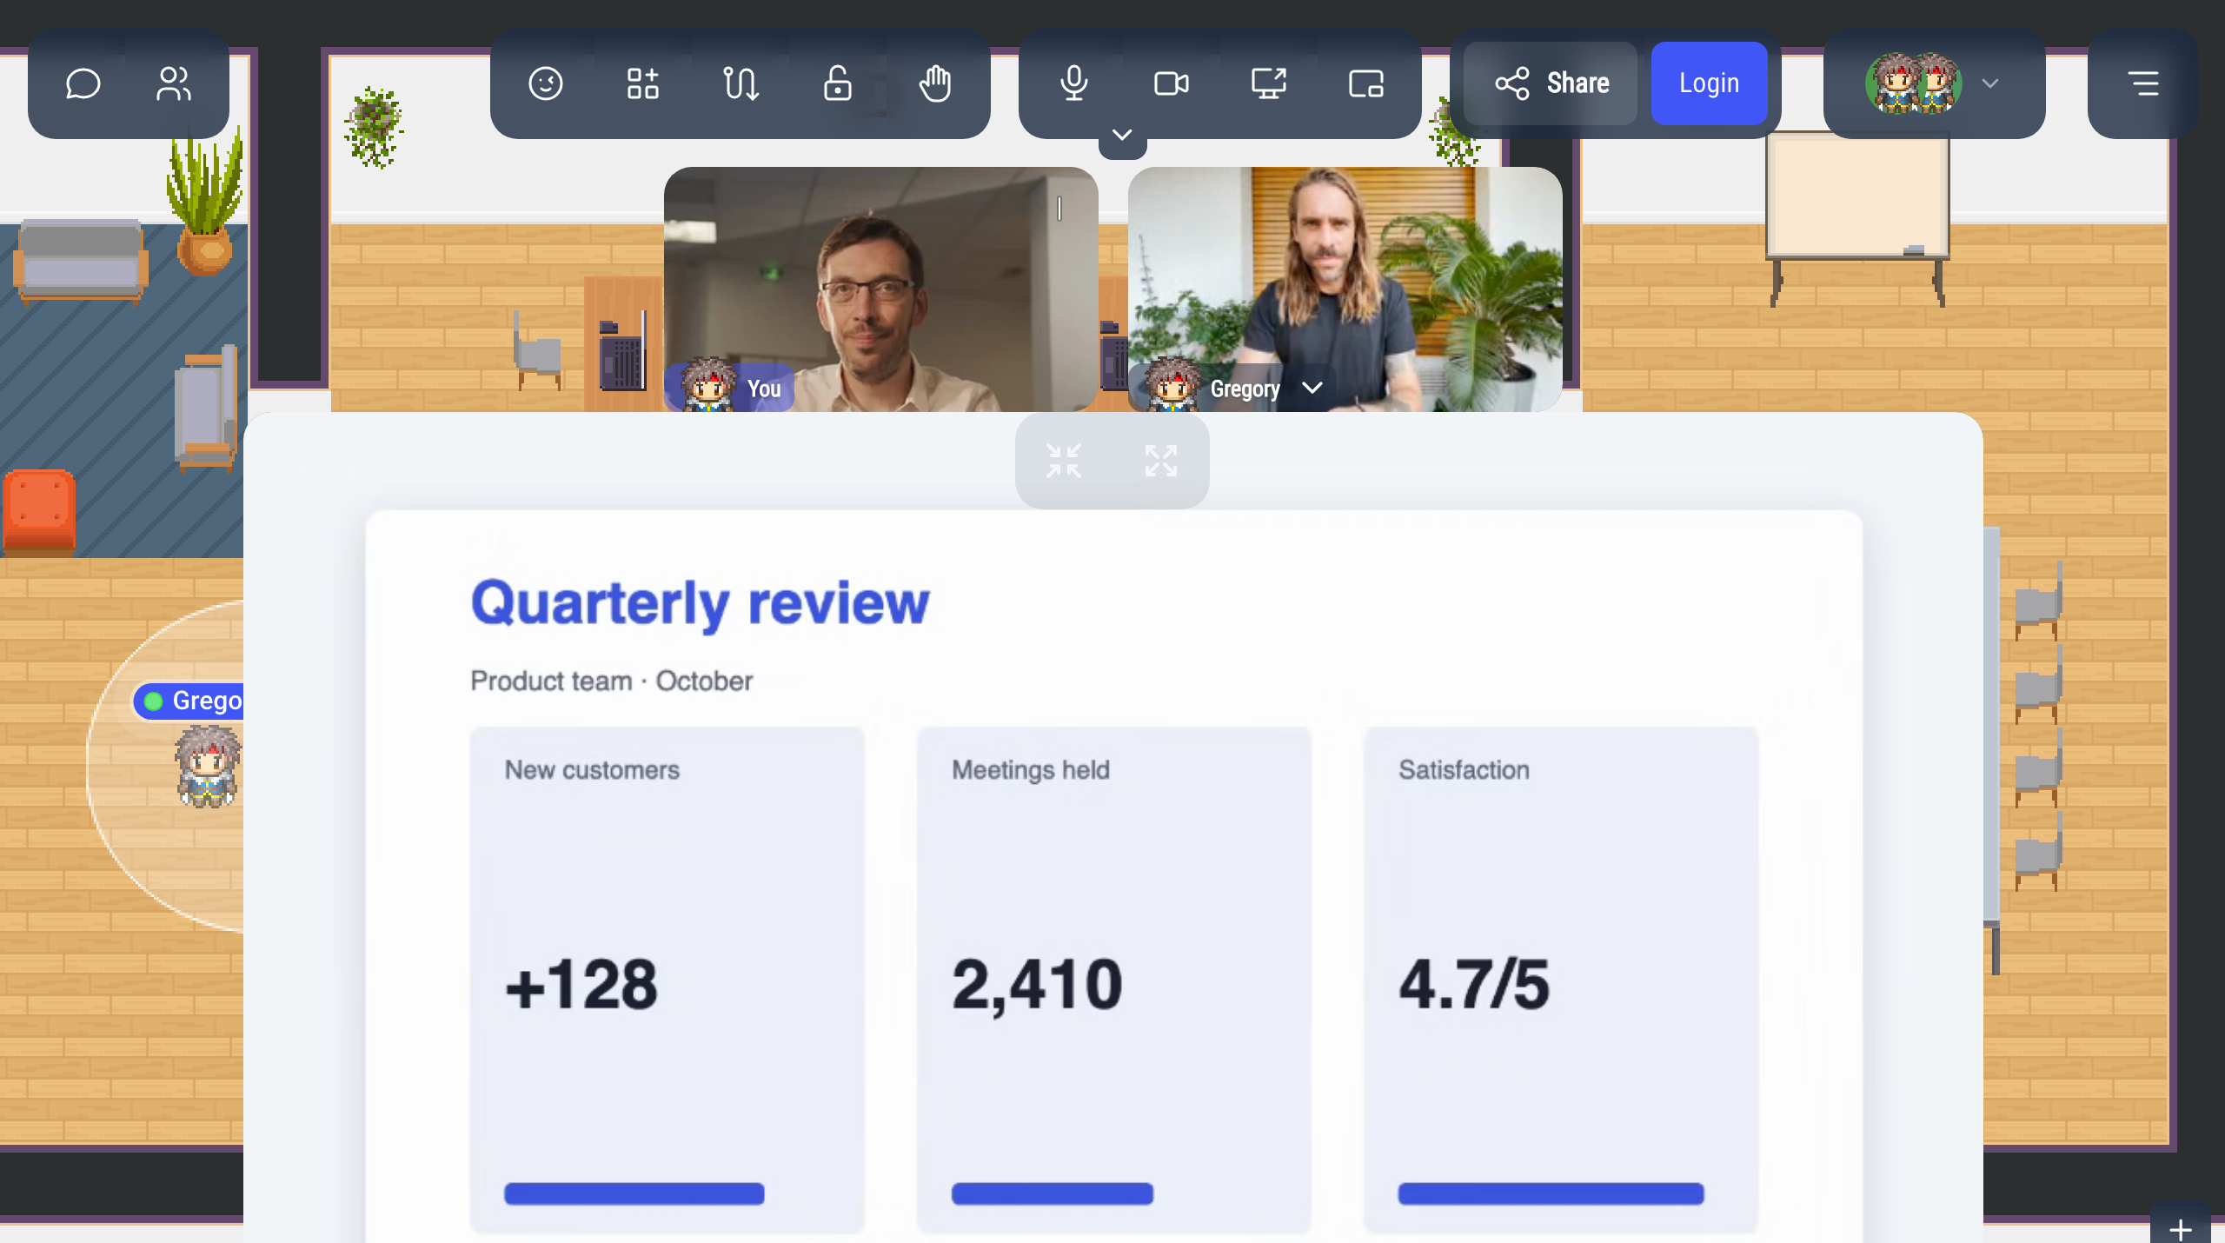The image size is (2225, 1243).
Task: Open the participants list icon
Action: click(x=174, y=83)
